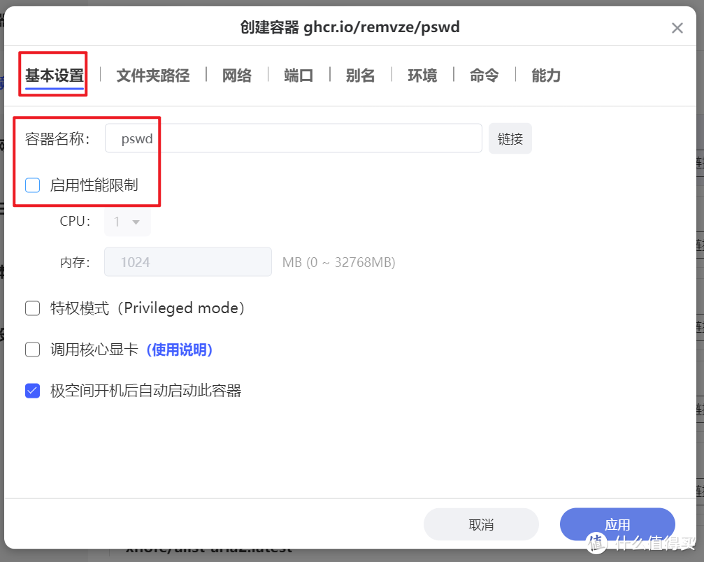Viewport: 704px width, 562px height.
Task: Click the 取消 button to cancel
Action: [x=481, y=524]
